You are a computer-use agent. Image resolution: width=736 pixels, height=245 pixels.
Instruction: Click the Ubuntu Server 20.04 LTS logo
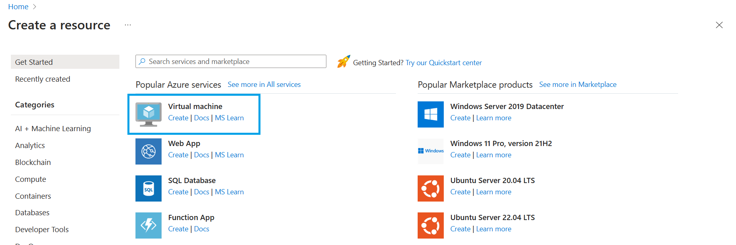(x=431, y=188)
